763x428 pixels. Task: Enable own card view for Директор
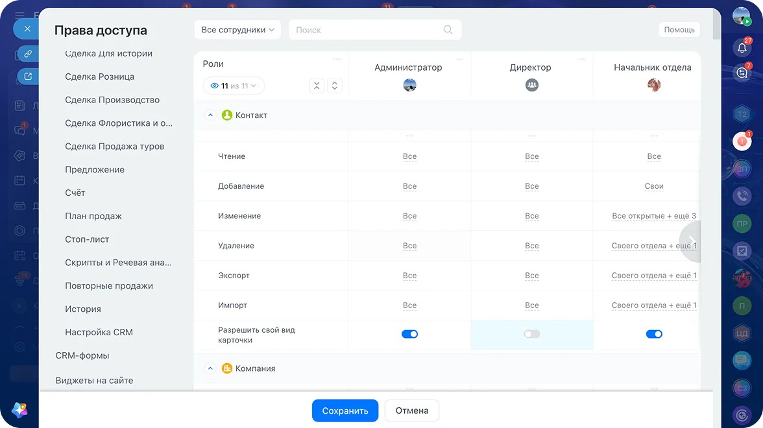point(532,334)
